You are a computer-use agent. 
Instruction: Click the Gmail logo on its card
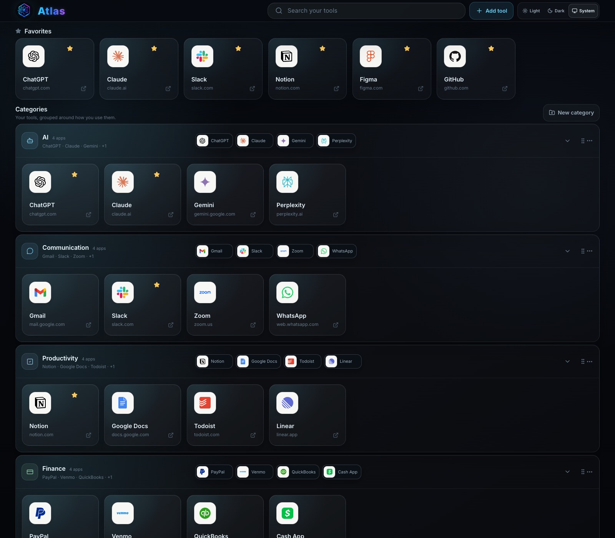click(40, 292)
